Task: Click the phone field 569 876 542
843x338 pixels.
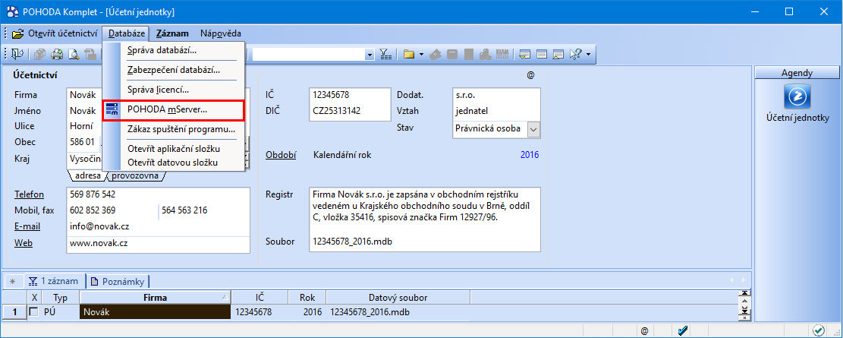Action: [159, 194]
